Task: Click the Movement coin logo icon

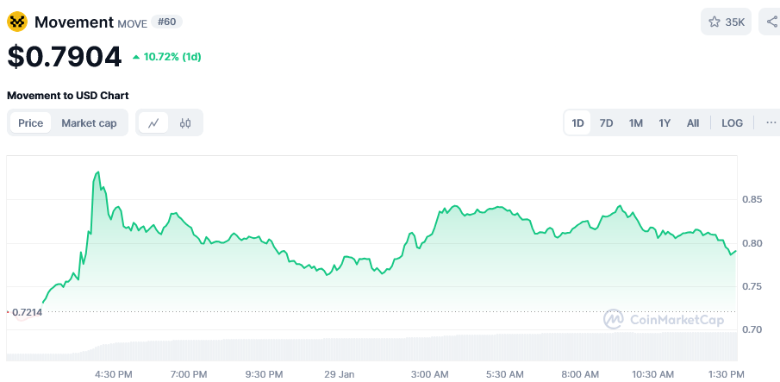Action: (x=17, y=22)
